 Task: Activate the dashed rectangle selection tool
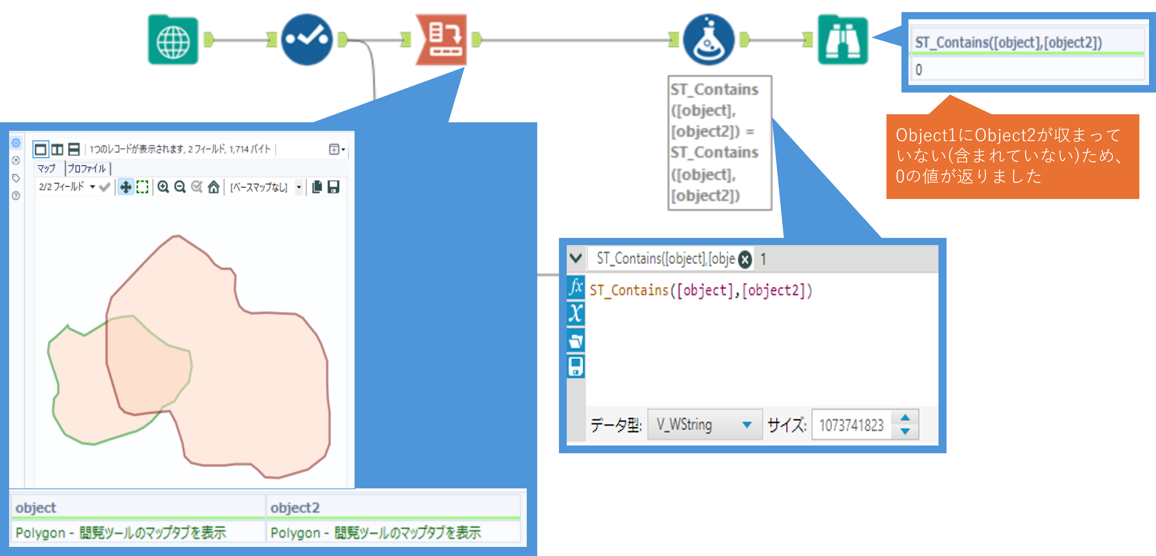[x=142, y=187]
